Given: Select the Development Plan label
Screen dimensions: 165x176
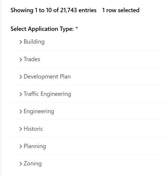Looking at the screenshot, I should 47,77.
